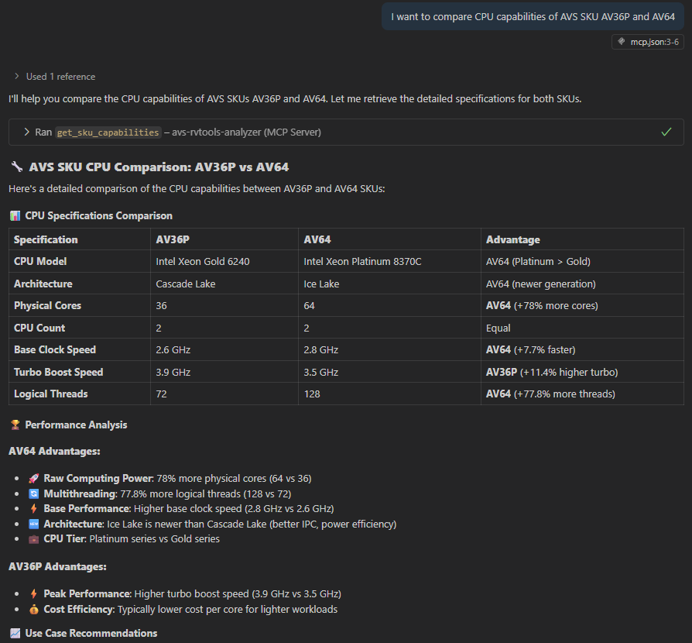This screenshot has width=692, height=643.
Task: Click the 'avs-rvtools-analyzer (MCP Server)' text
Action: (246, 132)
